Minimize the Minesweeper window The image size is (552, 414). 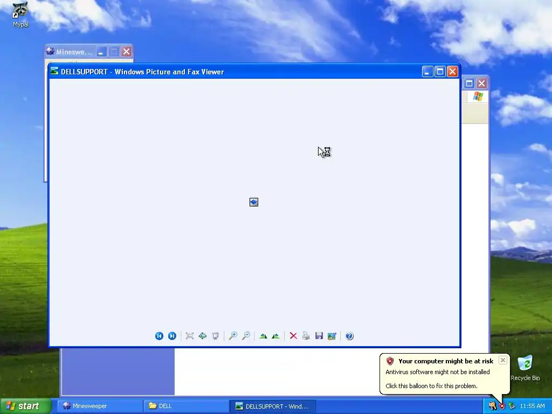coord(101,52)
